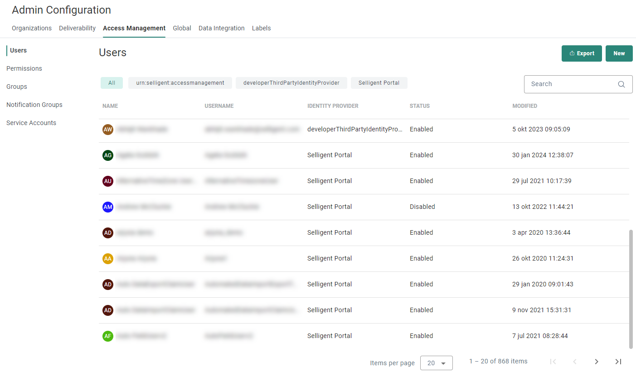This screenshot has width=636, height=377.
Task: Click the green AF user avatar
Action: tap(107, 336)
